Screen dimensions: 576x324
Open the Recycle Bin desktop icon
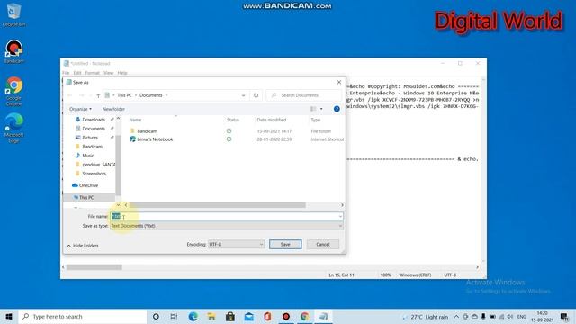coord(13,14)
